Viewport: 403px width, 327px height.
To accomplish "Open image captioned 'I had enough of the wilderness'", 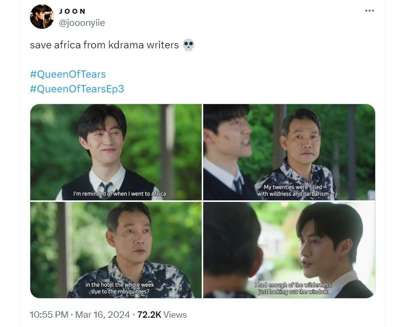I will pyautogui.click(x=289, y=250).
